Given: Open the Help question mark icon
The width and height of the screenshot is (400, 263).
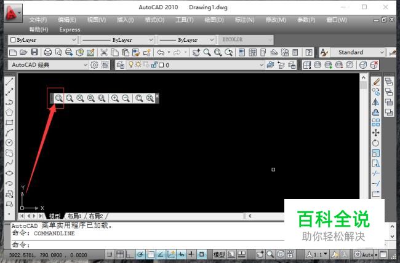Looking at the screenshot, I should pyautogui.click(x=309, y=52).
